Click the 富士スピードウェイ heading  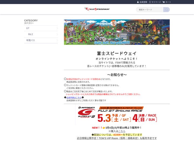pos(117,53)
